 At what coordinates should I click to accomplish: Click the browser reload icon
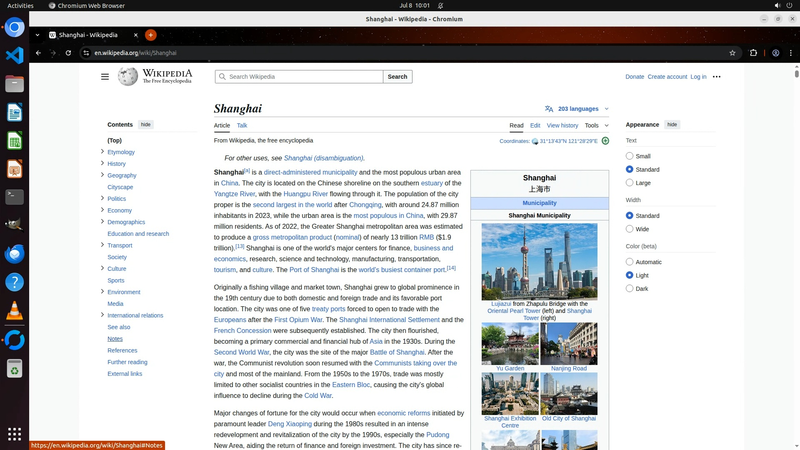coord(68,53)
